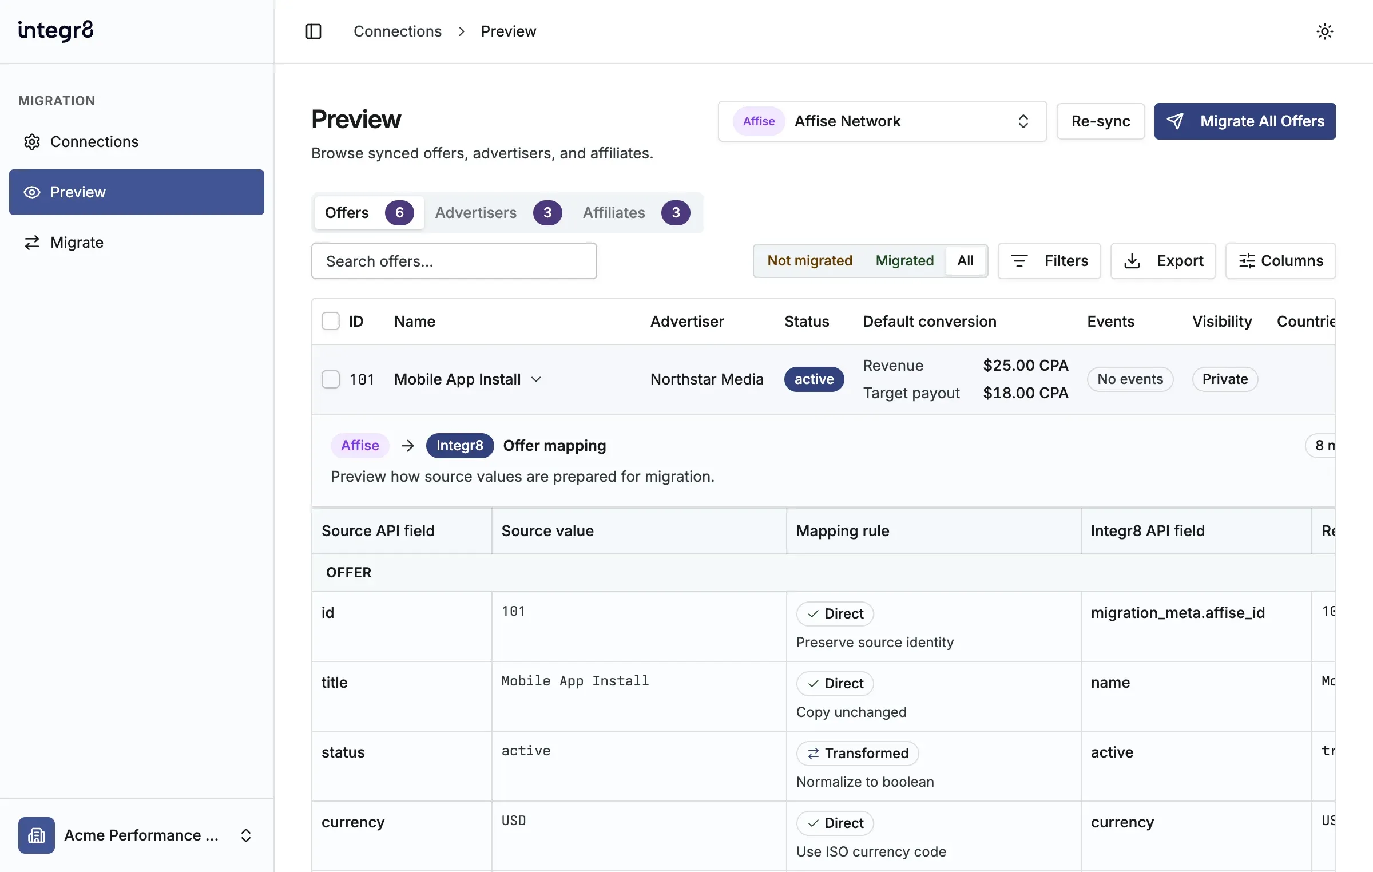Click the paper plane icon on Migrate All Offers
1373x872 pixels.
point(1175,121)
